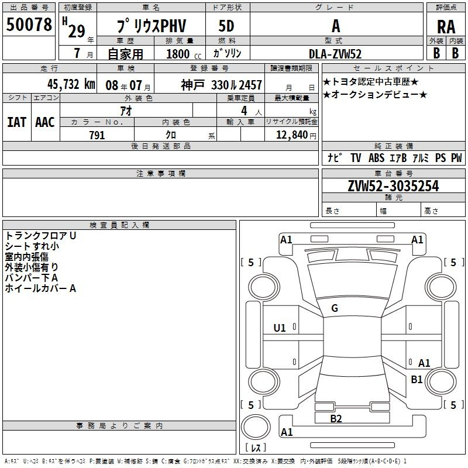
Task: Click the B2 mark on rear bumper
Action: tap(336, 419)
